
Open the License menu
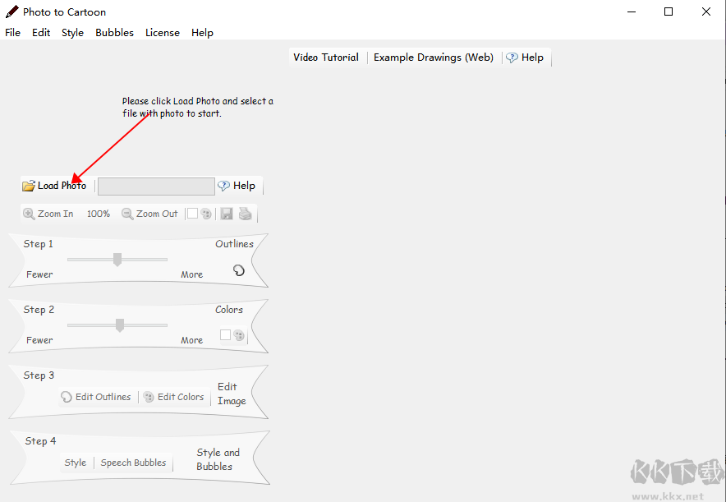163,32
